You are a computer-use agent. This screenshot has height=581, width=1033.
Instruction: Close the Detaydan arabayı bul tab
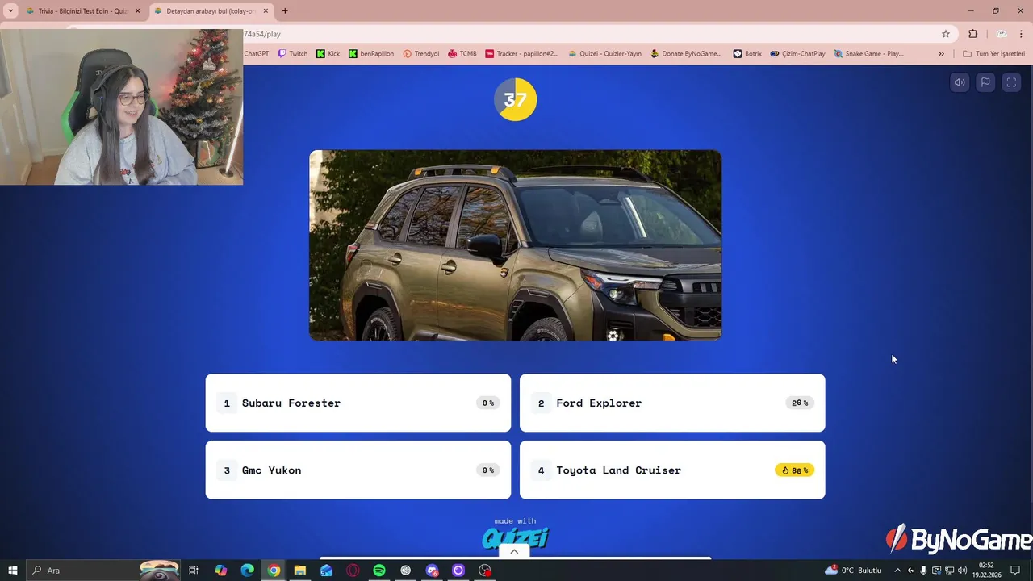[x=266, y=11]
